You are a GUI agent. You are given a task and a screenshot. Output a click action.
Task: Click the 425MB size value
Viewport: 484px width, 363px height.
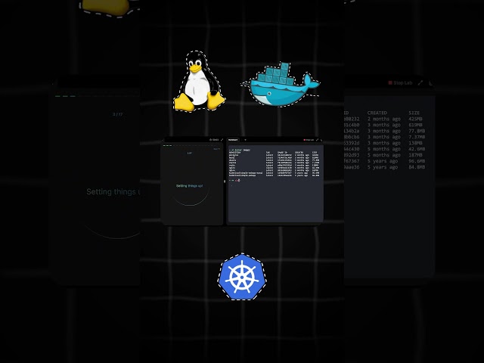(415, 119)
